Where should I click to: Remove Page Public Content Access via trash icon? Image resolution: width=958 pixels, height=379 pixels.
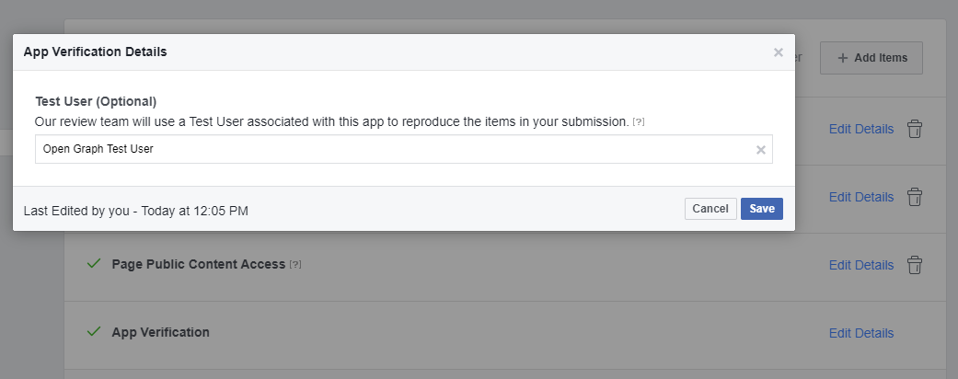click(x=914, y=265)
